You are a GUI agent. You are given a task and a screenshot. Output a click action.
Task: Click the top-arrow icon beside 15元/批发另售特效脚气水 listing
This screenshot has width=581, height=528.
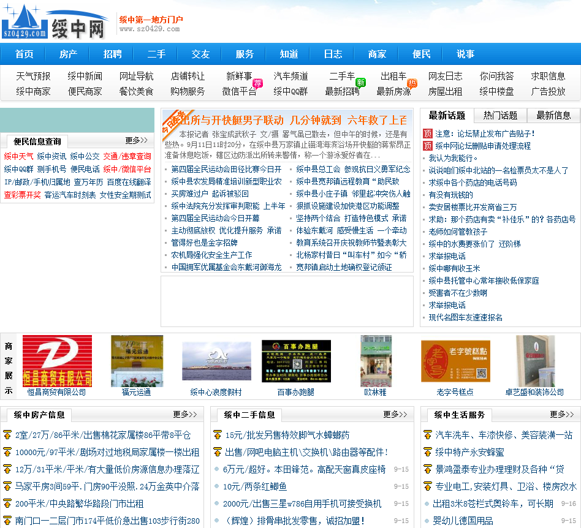click(218, 435)
